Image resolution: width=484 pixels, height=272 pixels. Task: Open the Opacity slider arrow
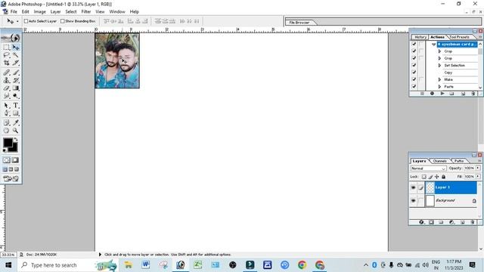point(478,168)
